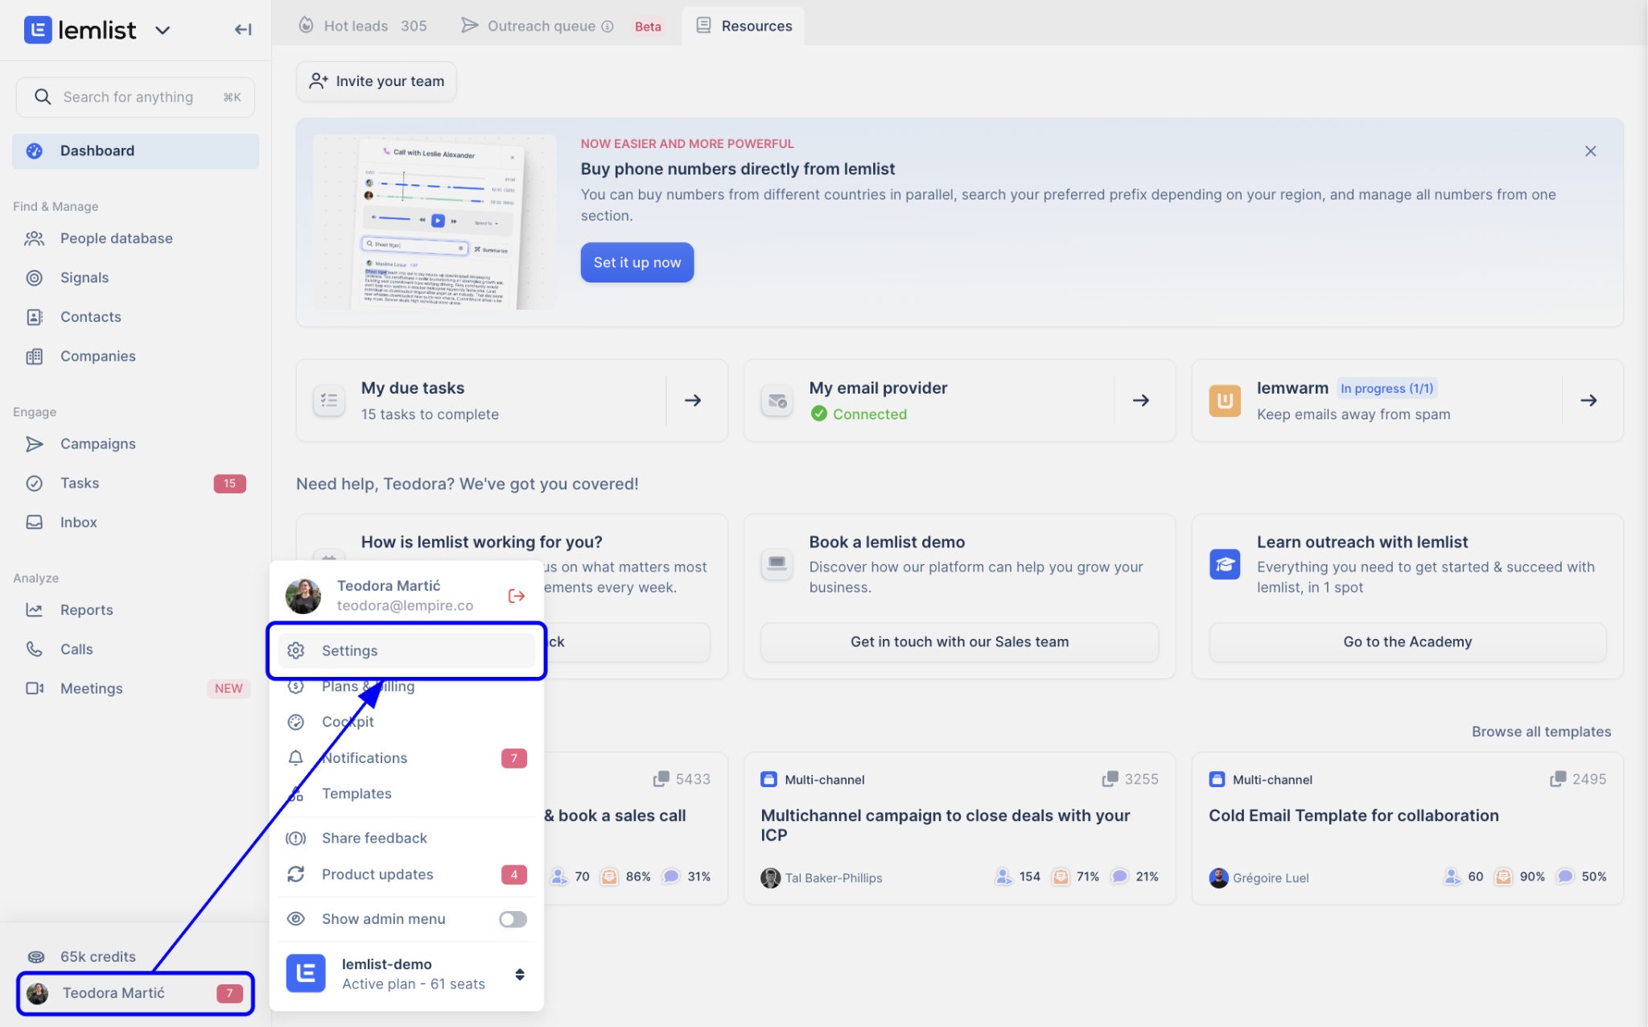Select Plans & billing menu entry
The height and width of the screenshot is (1027, 1648).
(406, 687)
